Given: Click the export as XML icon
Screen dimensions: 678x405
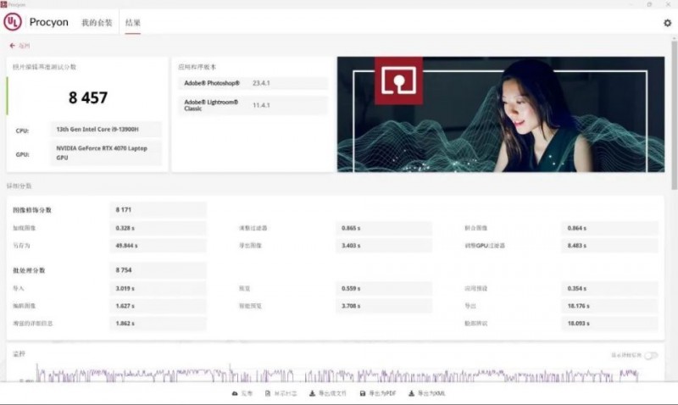Looking at the screenshot, I should pos(412,394).
